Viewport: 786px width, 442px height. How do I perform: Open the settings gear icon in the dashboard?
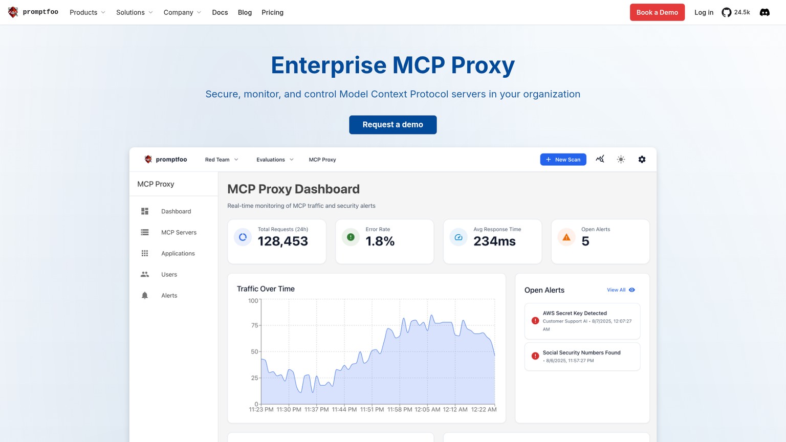tap(642, 160)
